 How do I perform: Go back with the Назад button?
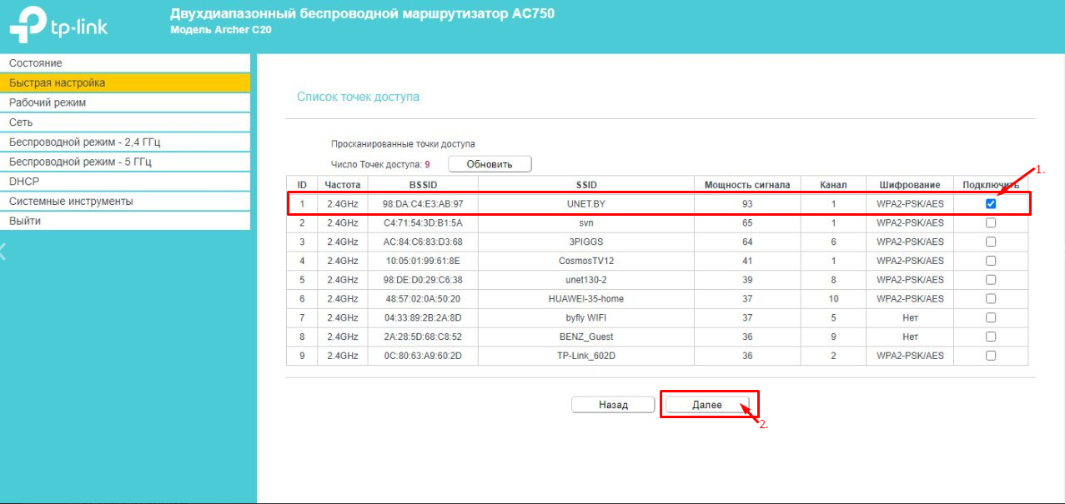click(613, 405)
